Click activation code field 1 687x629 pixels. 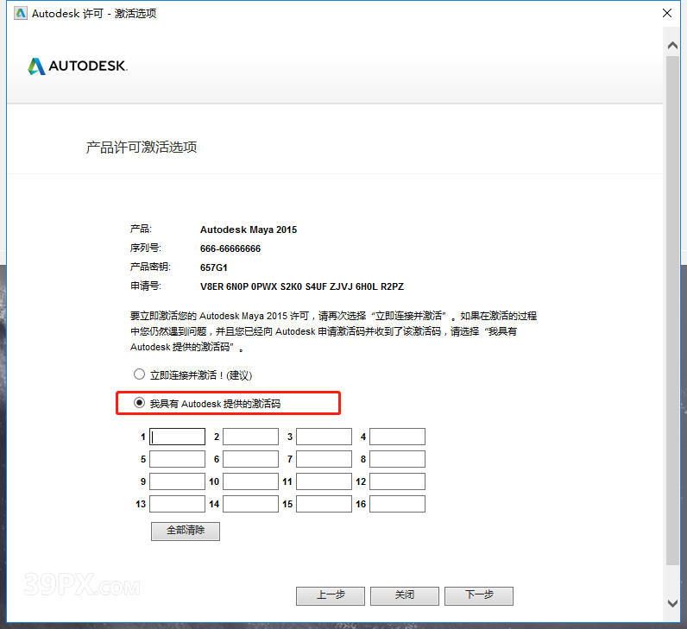click(x=177, y=437)
